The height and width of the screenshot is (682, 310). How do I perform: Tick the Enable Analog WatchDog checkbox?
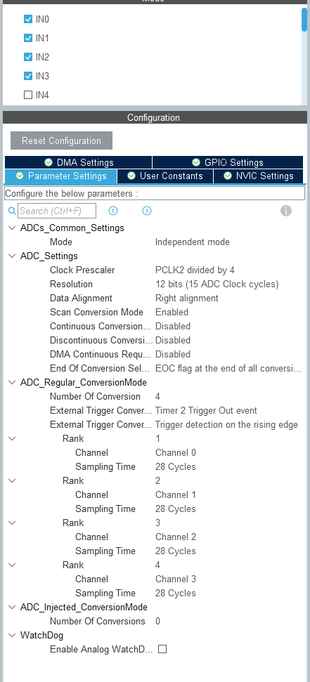(162, 649)
